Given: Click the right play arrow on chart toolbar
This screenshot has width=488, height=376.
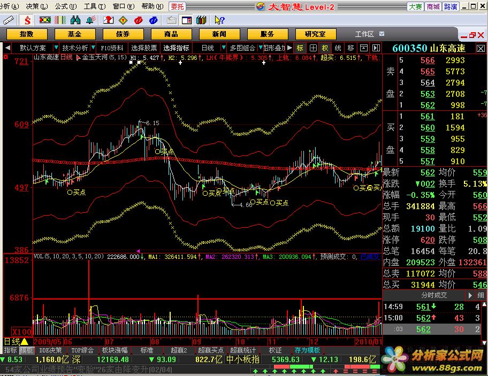Looking at the screenshot, I should pyautogui.click(x=290, y=48).
